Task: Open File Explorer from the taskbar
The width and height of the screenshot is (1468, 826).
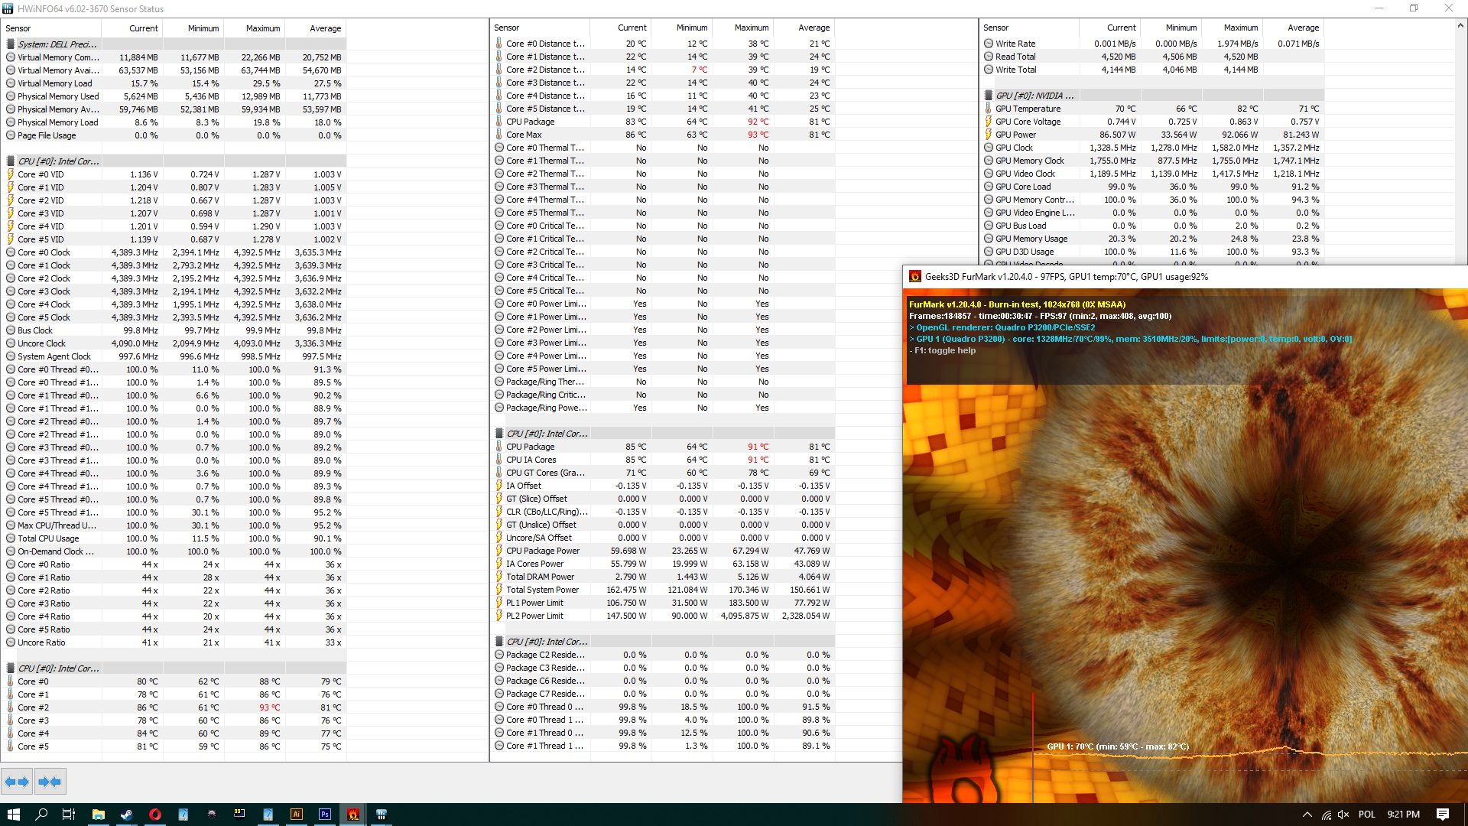Action: click(98, 815)
